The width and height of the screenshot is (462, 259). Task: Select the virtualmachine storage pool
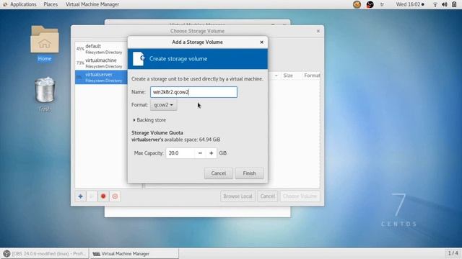tap(101, 63)
